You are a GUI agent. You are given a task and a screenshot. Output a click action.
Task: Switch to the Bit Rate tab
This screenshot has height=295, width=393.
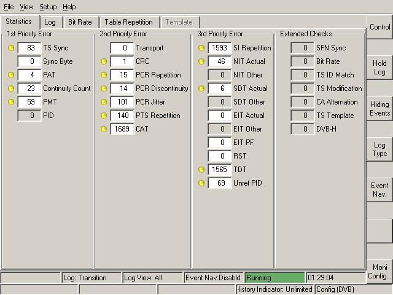(x=80, y=22)
